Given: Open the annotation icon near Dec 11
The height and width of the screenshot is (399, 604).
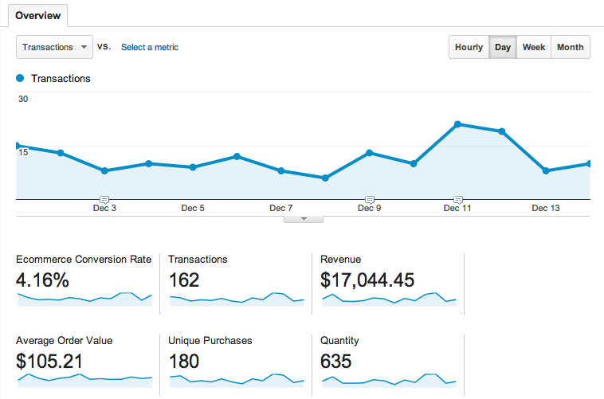Looking at the screenshot, I should tap(457, 198).
